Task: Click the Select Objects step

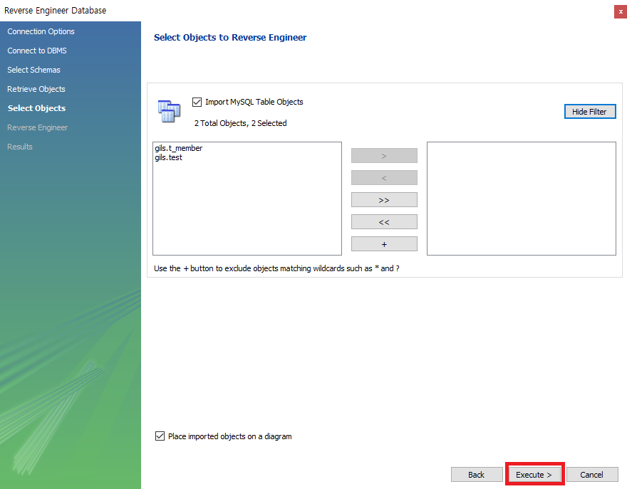Action: pos(36,108)
